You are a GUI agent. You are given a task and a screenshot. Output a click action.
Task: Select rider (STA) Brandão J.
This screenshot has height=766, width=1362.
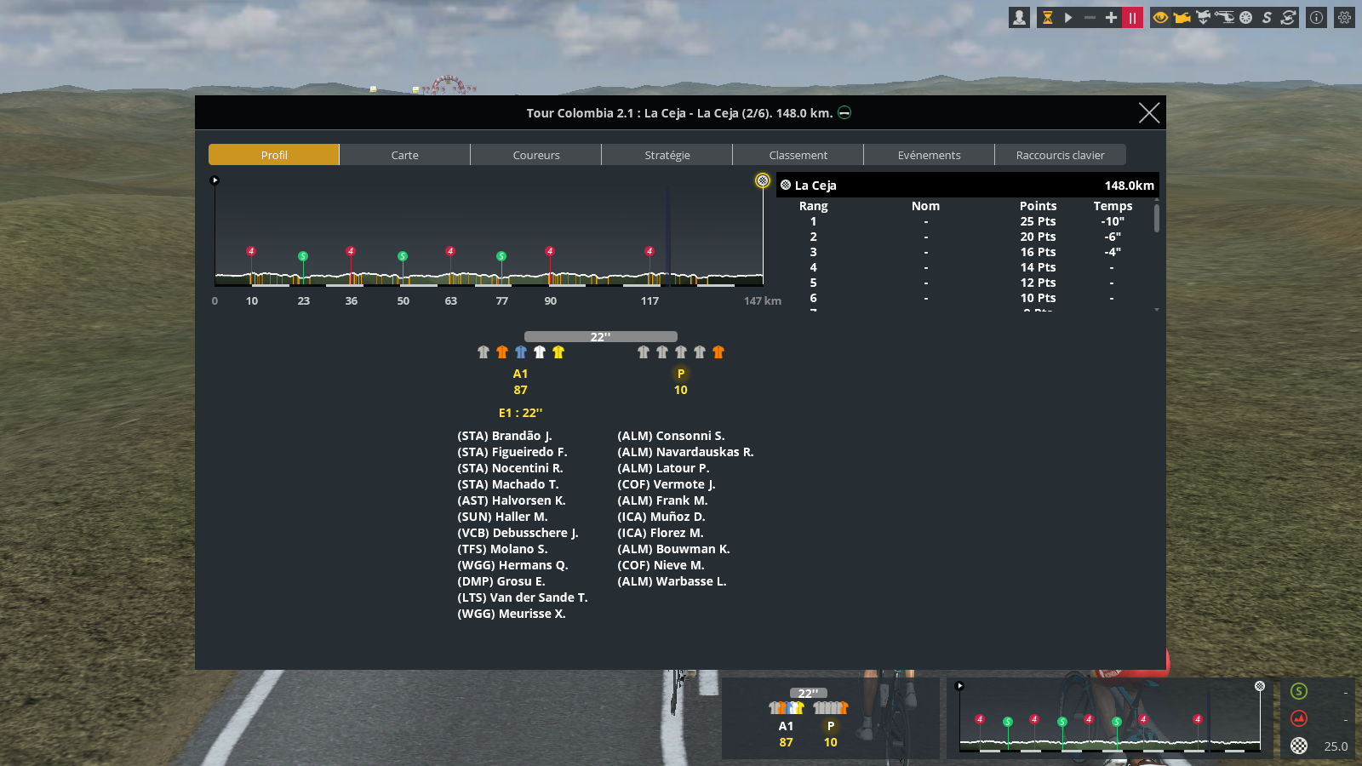pyautogui.click(x=505, y=436)
